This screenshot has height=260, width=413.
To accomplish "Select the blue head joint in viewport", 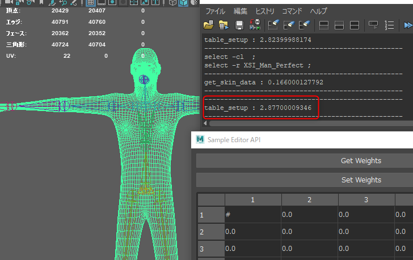I will [x=144, y=79].
